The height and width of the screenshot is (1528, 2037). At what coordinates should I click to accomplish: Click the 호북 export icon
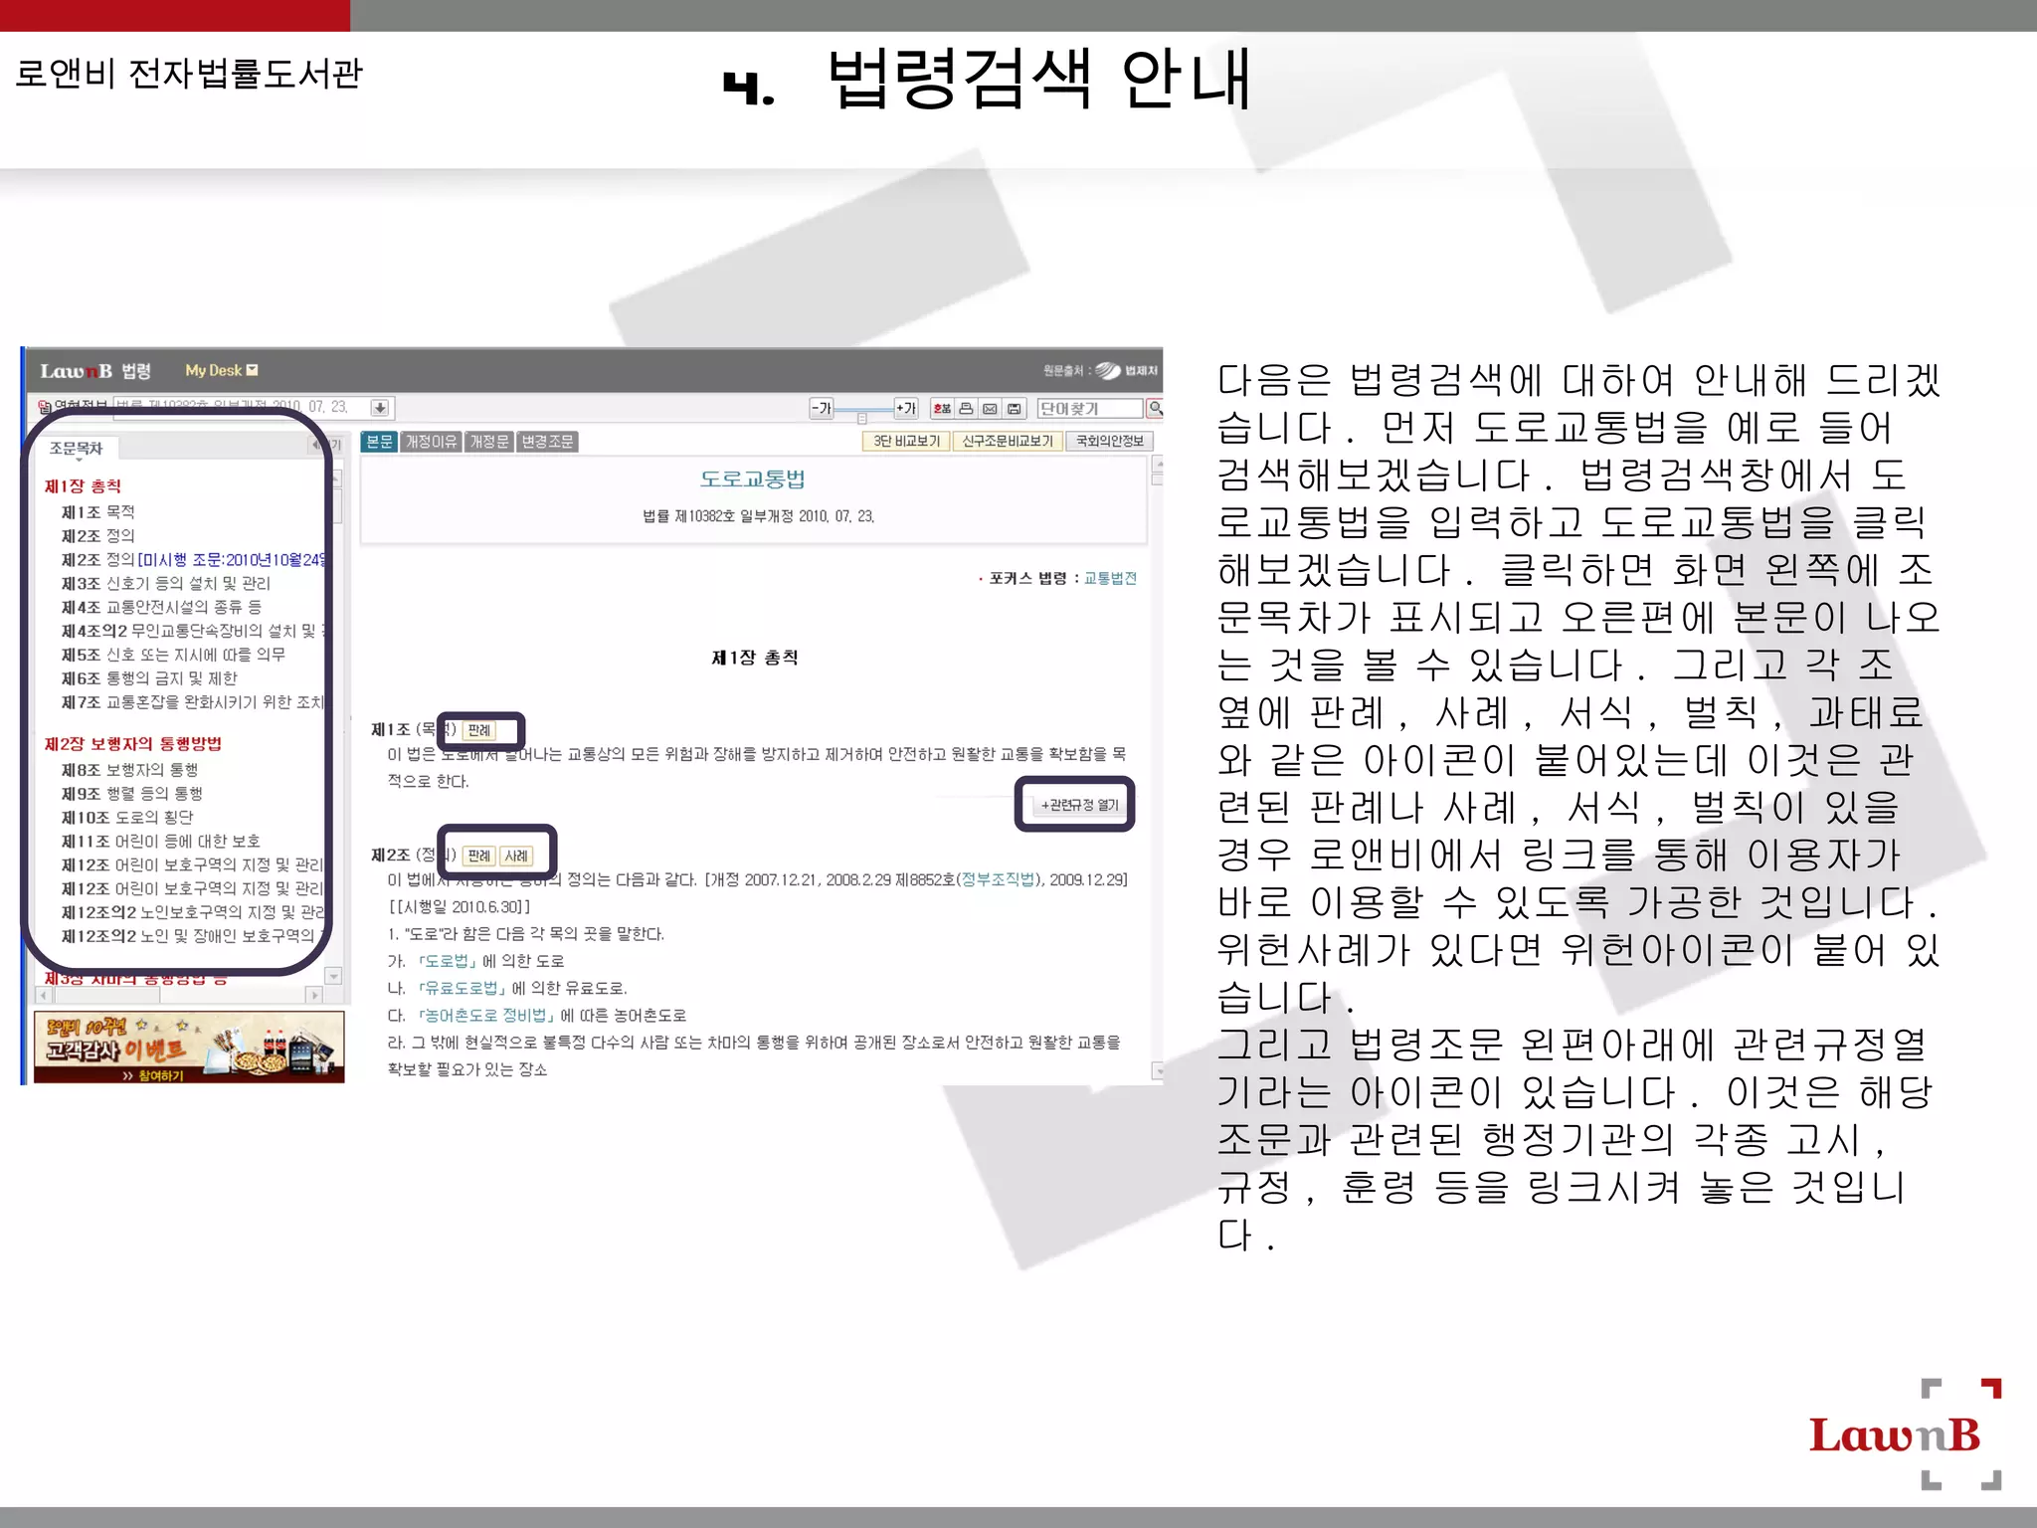942,409
